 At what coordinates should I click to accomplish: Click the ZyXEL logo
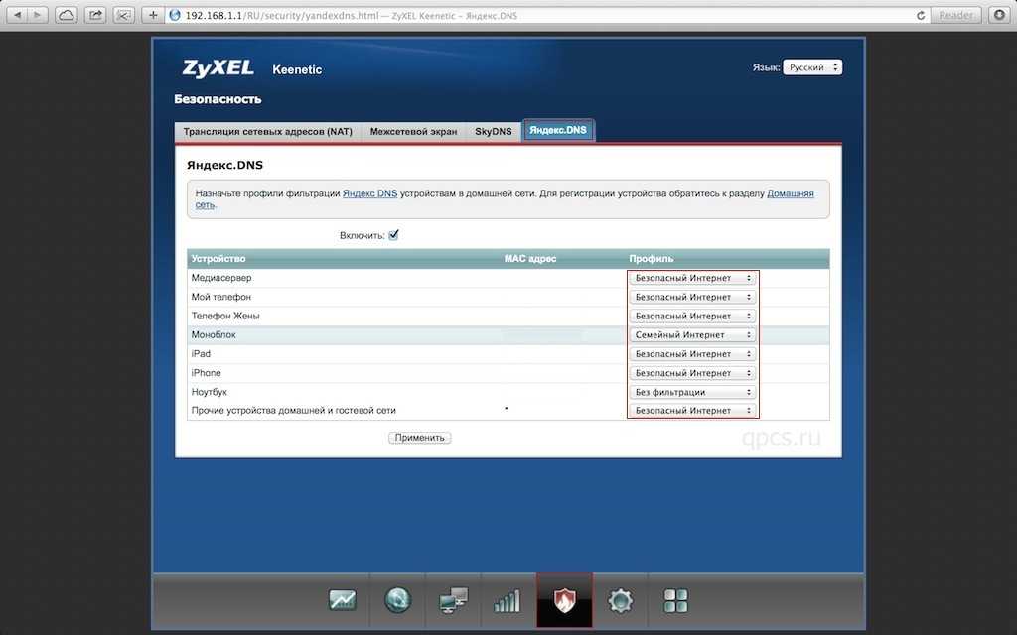click(218, 68)
